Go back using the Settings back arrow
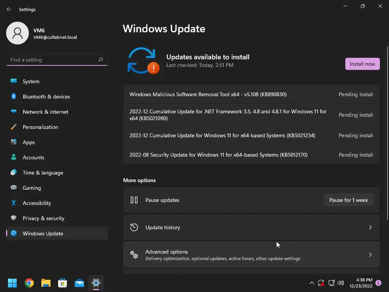 [9, 9]
